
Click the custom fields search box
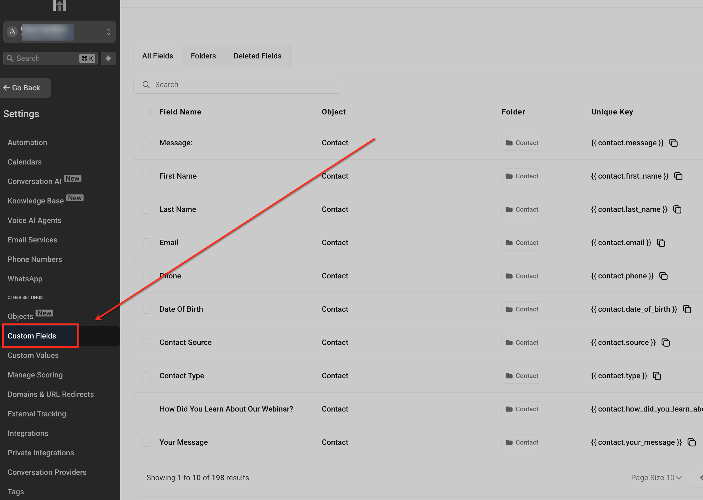pyautogui.click(x=237, y=85)
